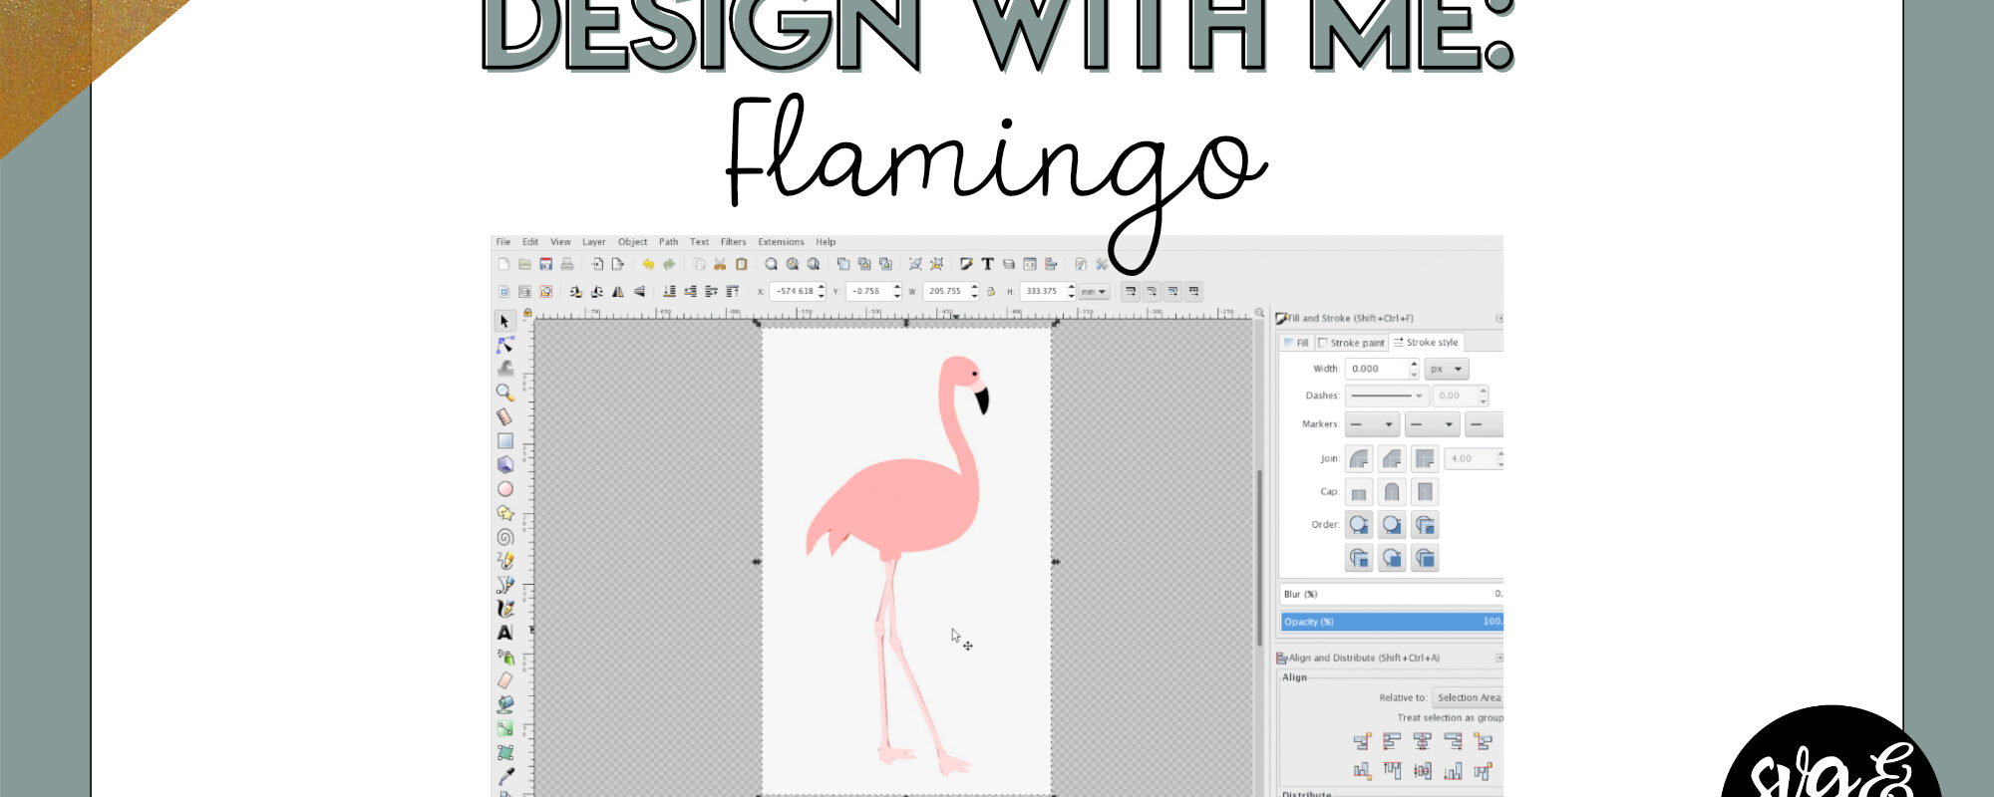Open the File menu

[503, 242]
